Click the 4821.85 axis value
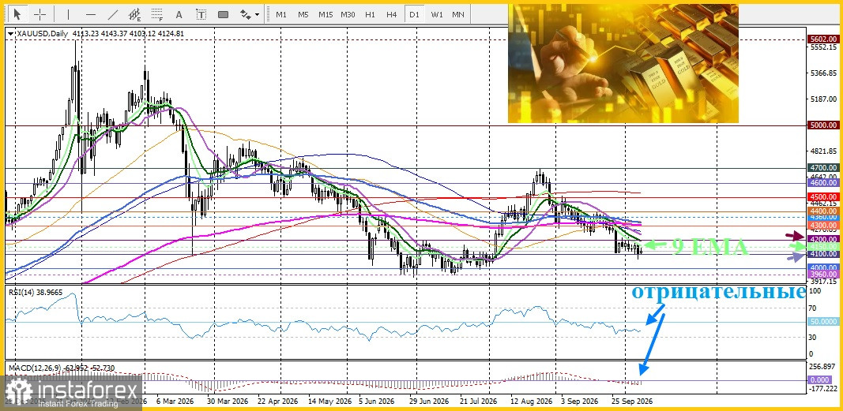The width and height of the screenshot is (843, 411). [824, 151]
